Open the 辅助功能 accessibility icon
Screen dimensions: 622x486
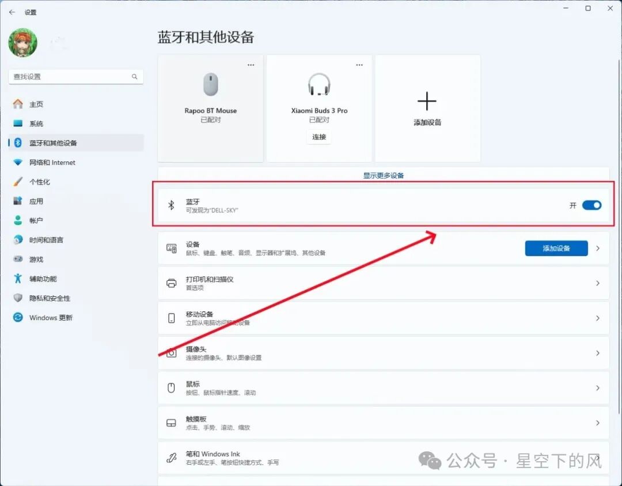(18, 278)
